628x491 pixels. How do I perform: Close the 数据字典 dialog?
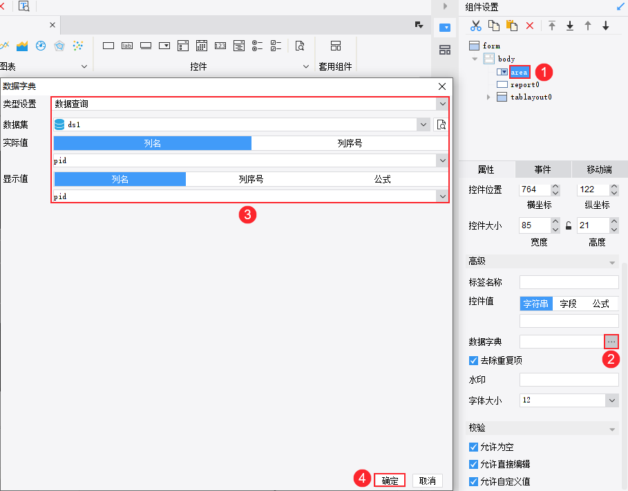tap(442, 86)
